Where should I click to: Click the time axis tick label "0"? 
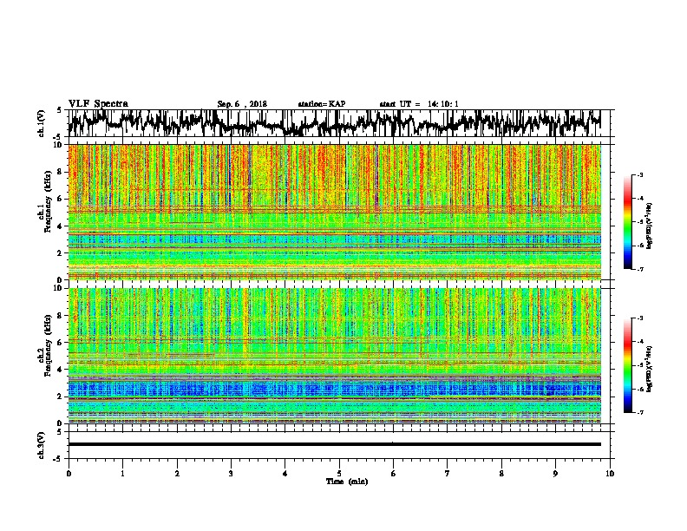pos(69,474)
